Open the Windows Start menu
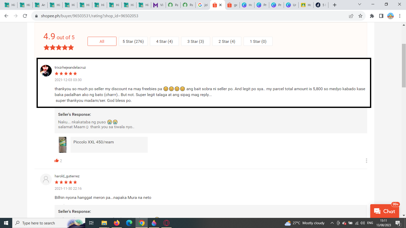This screenshot has width=406, height=228. 6,223
